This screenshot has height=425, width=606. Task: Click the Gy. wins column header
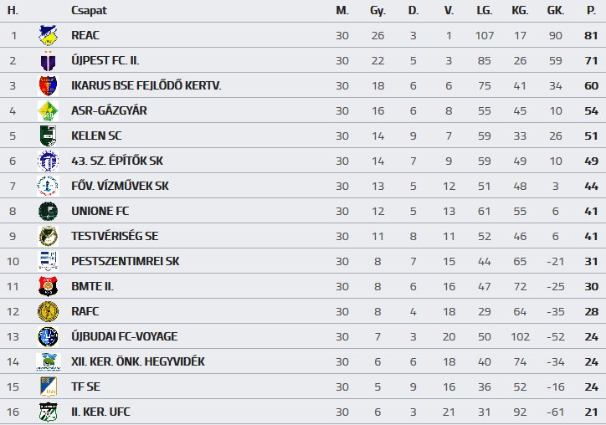click(x=377, y=11)
